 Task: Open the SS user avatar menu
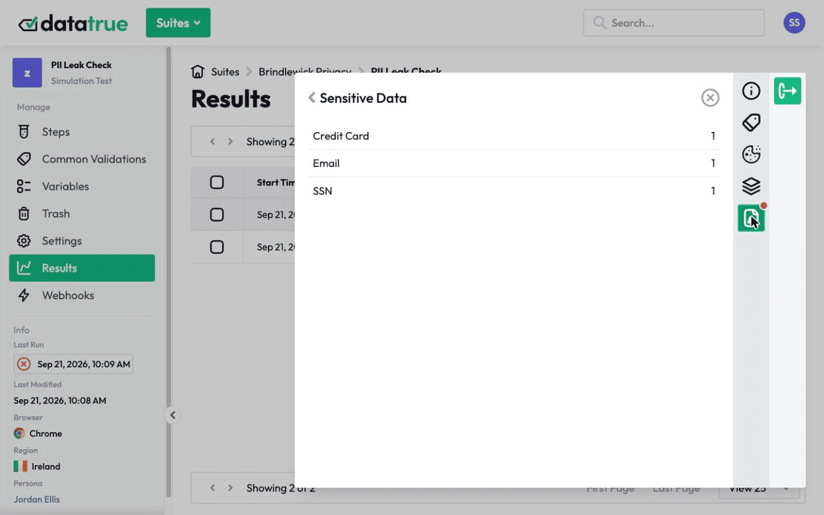[x=794, y=23]
